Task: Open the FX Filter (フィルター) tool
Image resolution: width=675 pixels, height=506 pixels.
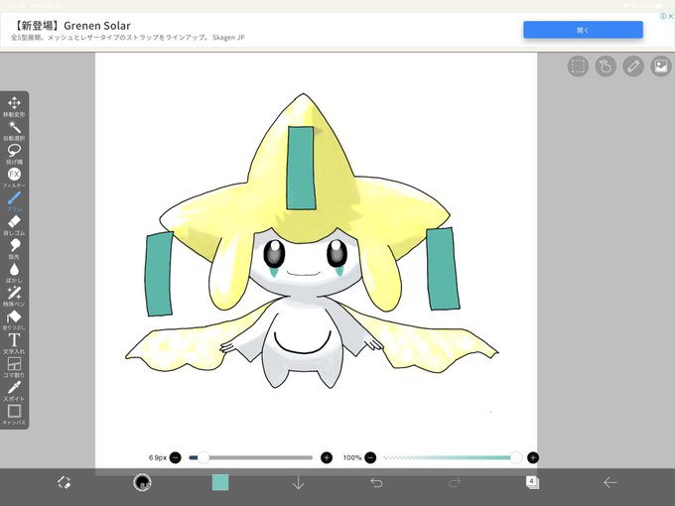Action: point(14,178)
